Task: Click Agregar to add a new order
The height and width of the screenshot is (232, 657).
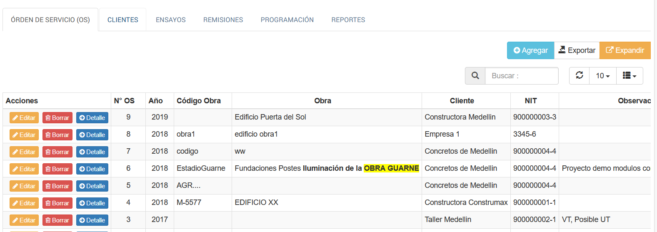Action: 530,50
